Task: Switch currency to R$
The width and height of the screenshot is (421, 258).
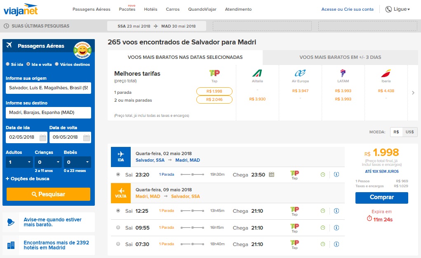Action: [396, 132]
